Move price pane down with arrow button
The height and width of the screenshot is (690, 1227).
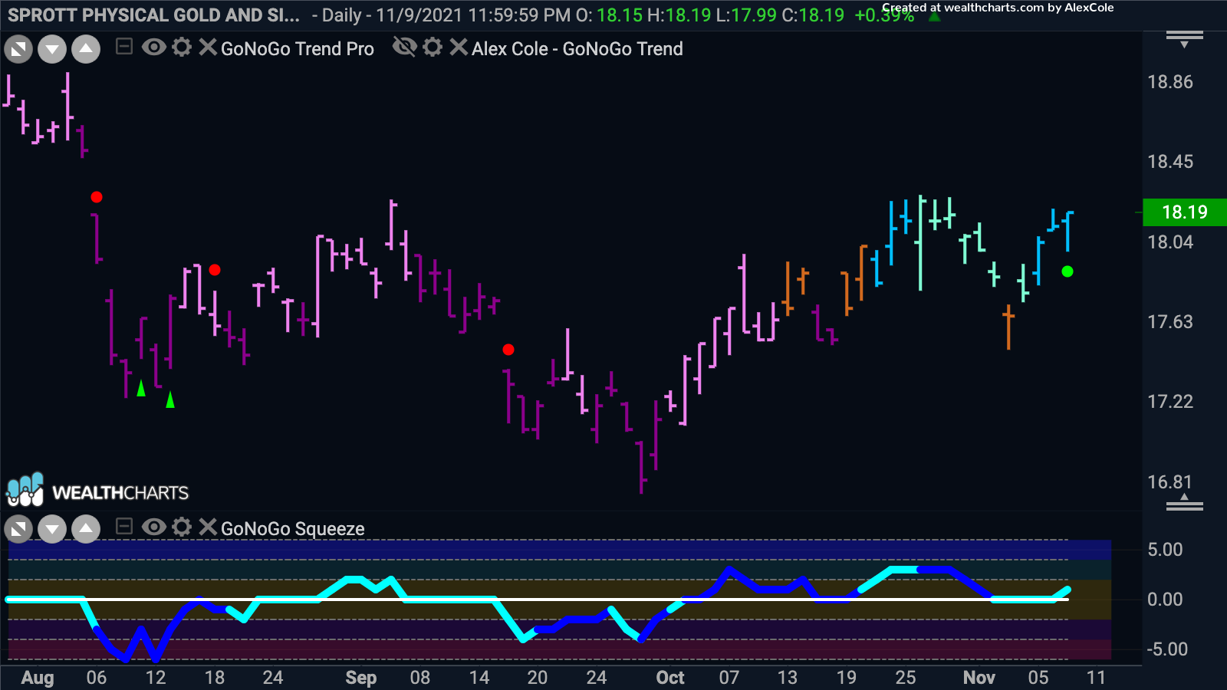[x=52, y=50]
